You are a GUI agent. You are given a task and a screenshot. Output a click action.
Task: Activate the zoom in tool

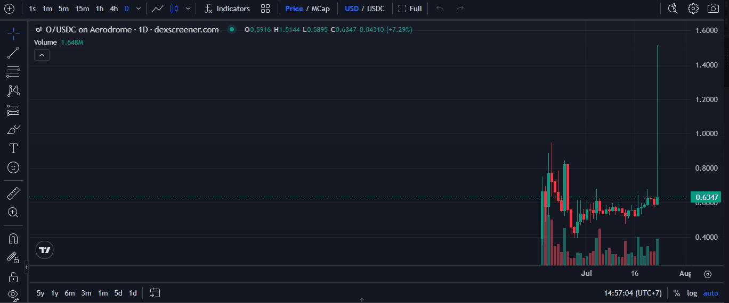13,213
